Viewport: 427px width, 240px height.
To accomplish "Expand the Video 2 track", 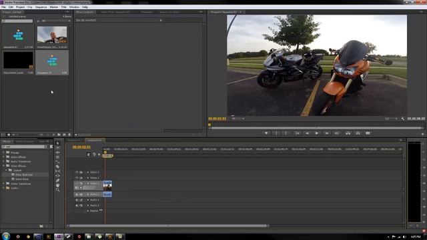I will (x=87, y=178).
